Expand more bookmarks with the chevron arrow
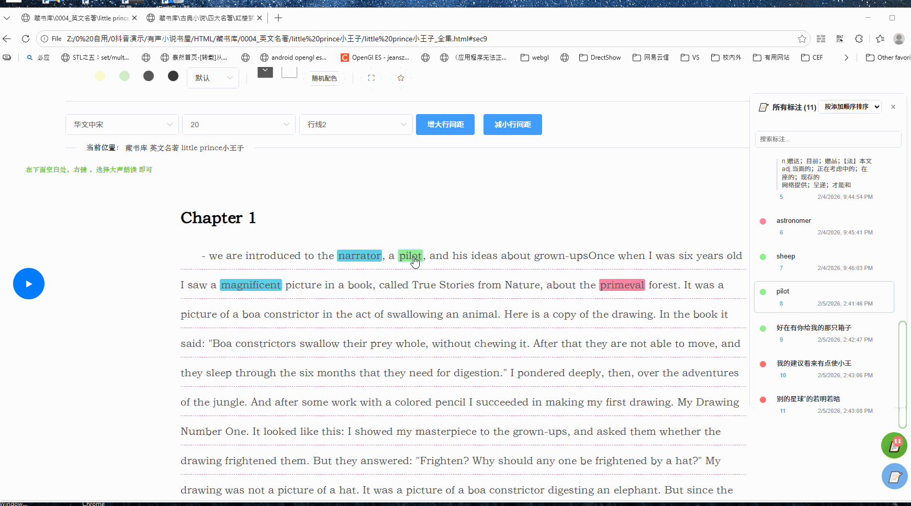This screenshot has width=911, height=506. (846, 58)
